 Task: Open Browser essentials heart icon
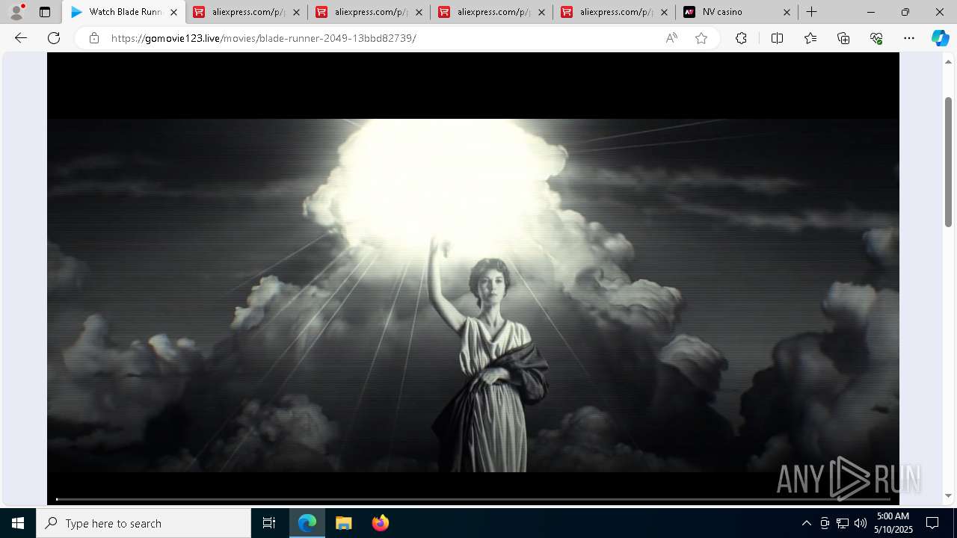click(876, 38)
